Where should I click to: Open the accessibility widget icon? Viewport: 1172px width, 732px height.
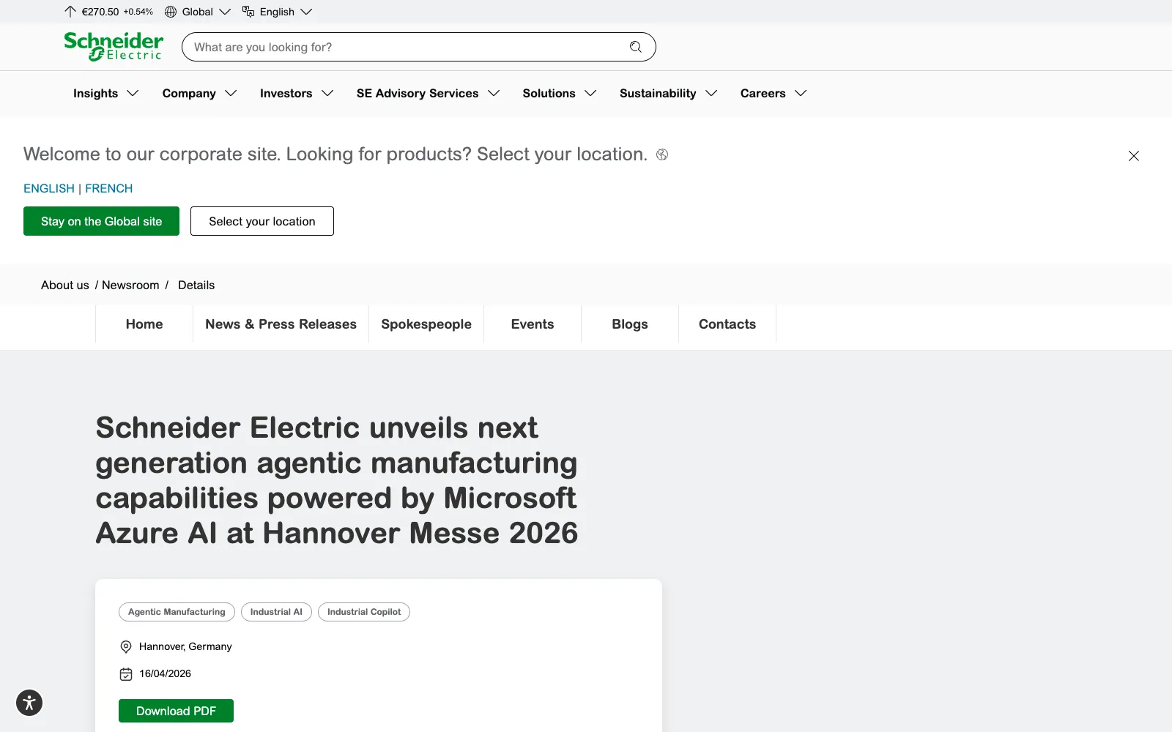point(29,703)
